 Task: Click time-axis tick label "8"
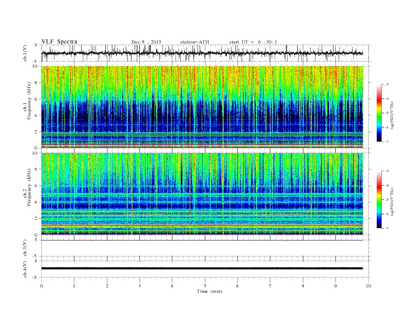(303, 286)
